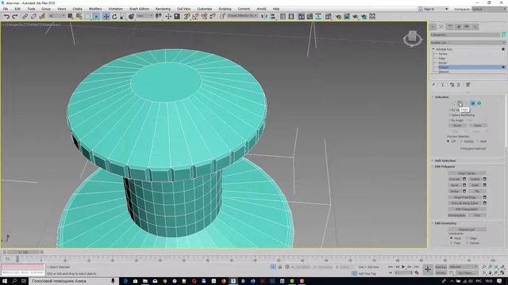Image resolution: width=508 pixels, height=285 pixels.
Task: Select the Unlink Selection tool
Action: tap(33, 16)
